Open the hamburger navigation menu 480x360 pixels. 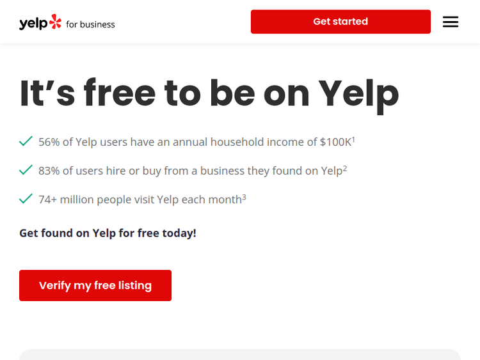(451, 22)
